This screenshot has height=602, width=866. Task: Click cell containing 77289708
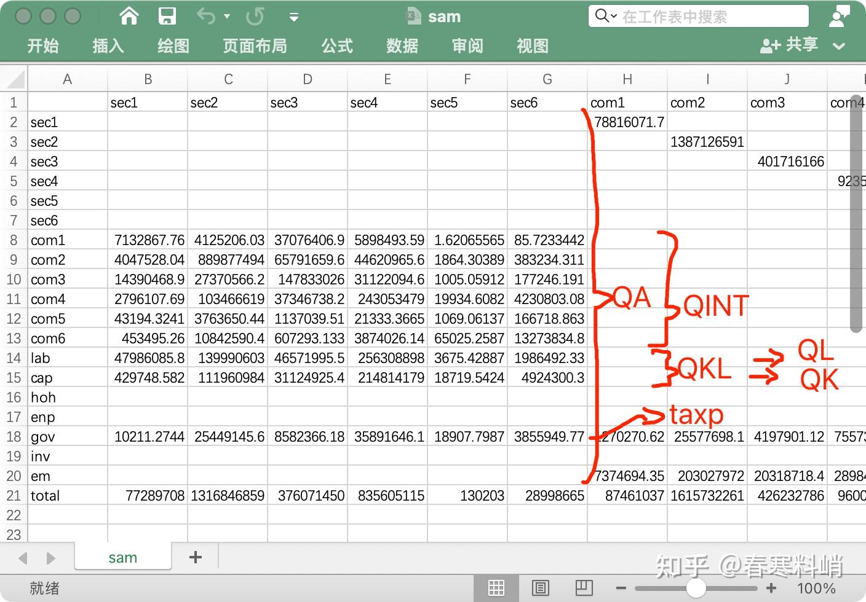(x=148, y=496)
